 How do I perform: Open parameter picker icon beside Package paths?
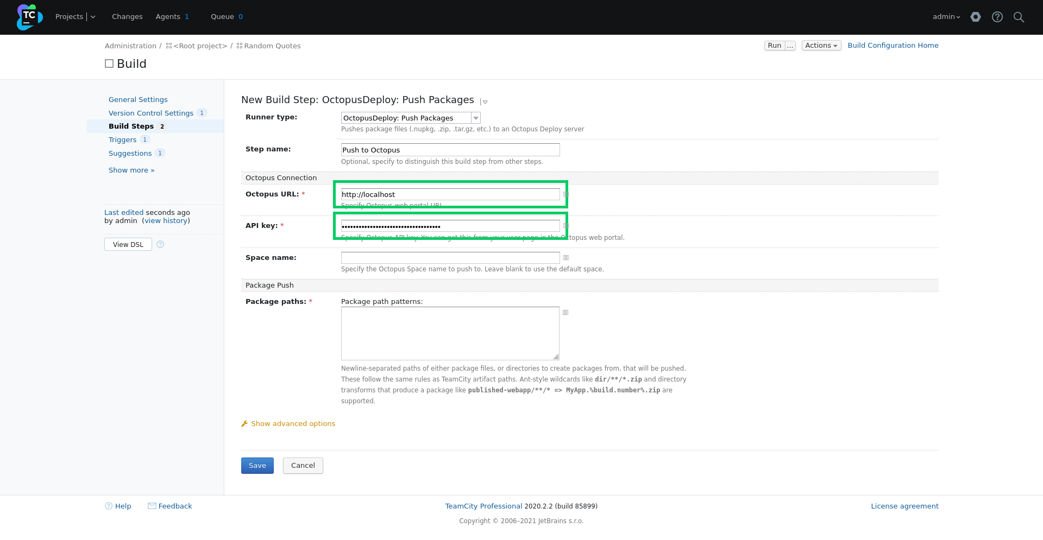[566, 313]
